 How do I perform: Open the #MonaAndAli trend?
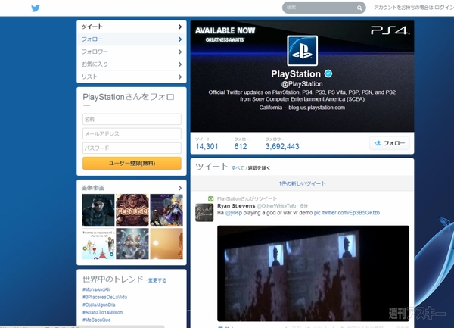point(96,289)
